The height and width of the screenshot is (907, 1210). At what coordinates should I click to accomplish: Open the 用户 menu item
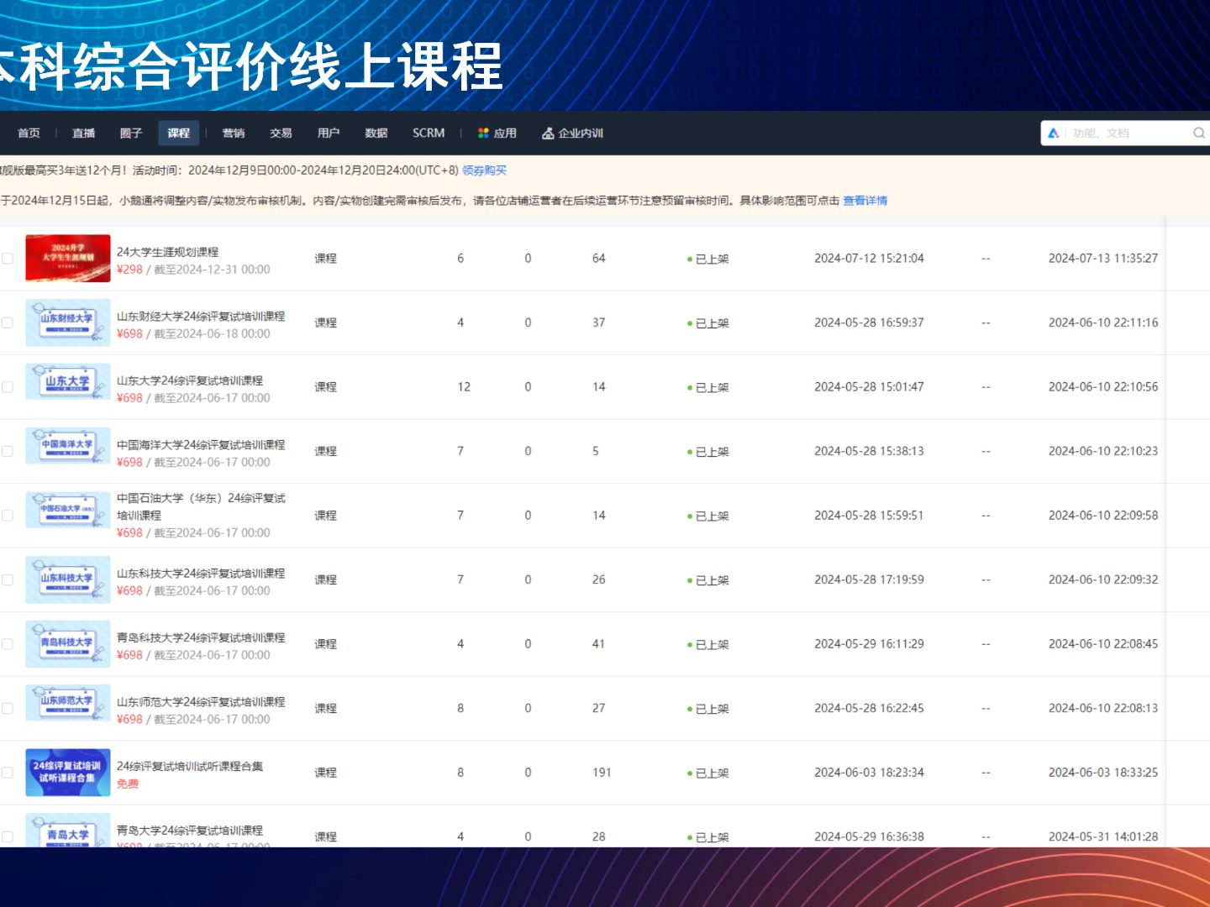(329, 133)
